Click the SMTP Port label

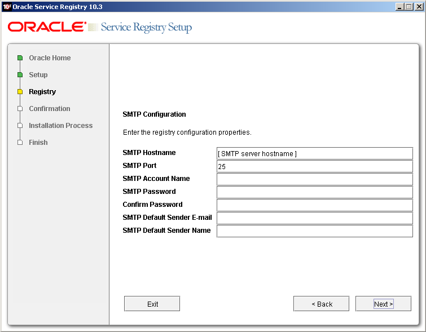click(x=139, y=166)
